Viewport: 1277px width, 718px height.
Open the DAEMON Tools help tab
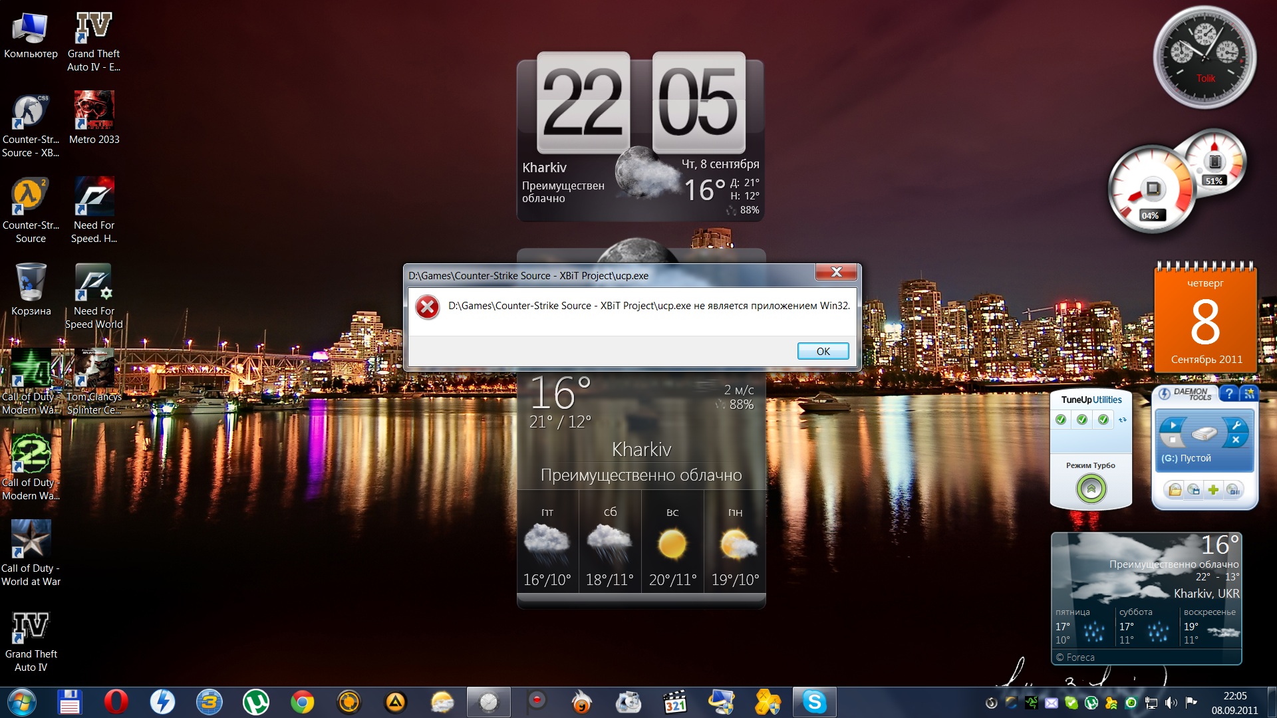click(1229, 394)
